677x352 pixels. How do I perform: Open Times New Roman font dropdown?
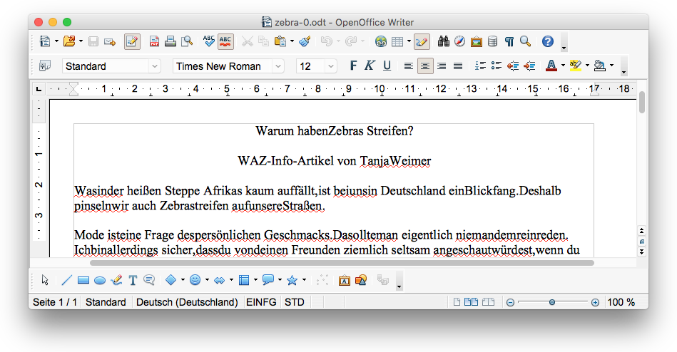click(x=278, y=66)
